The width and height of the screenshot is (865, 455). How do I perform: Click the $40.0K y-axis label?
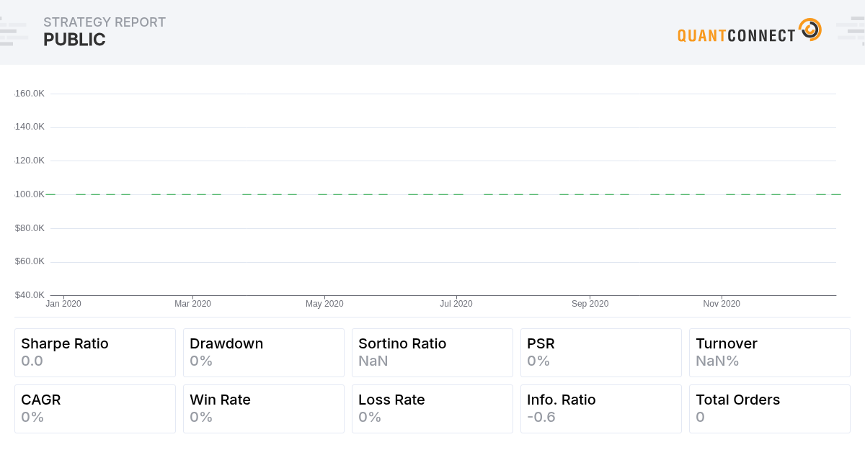[30, 295]
